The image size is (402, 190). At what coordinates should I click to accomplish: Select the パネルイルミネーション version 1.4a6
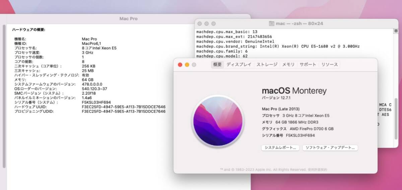point(87,98)
